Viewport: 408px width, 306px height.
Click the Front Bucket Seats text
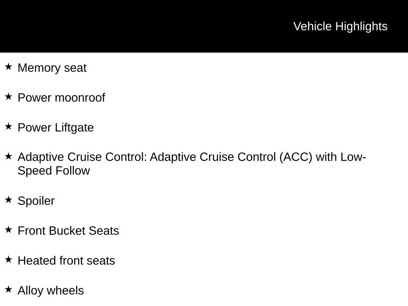coord(69,231)
